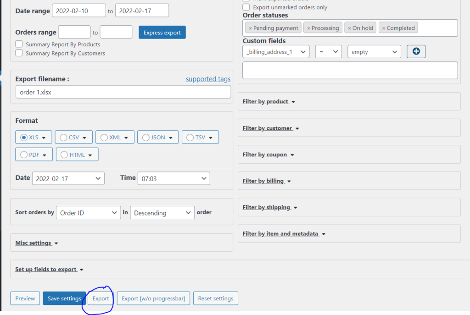The width and height of the screenshot is (470, 315).
Task: Click the Preview button
Action: pyautogui.click(x=25, y=298)
